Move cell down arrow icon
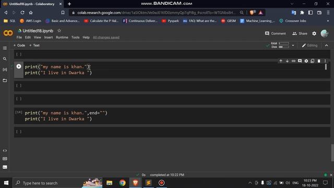334x188 pixels. pos(287,61)
